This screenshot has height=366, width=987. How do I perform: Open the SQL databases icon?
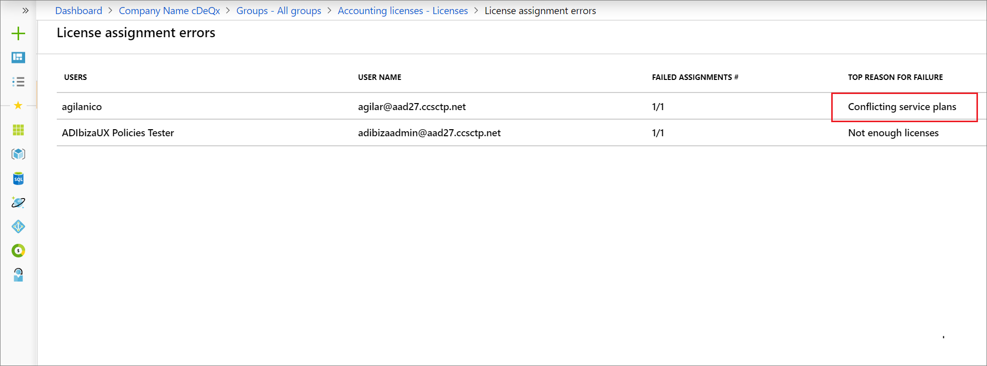18,178
